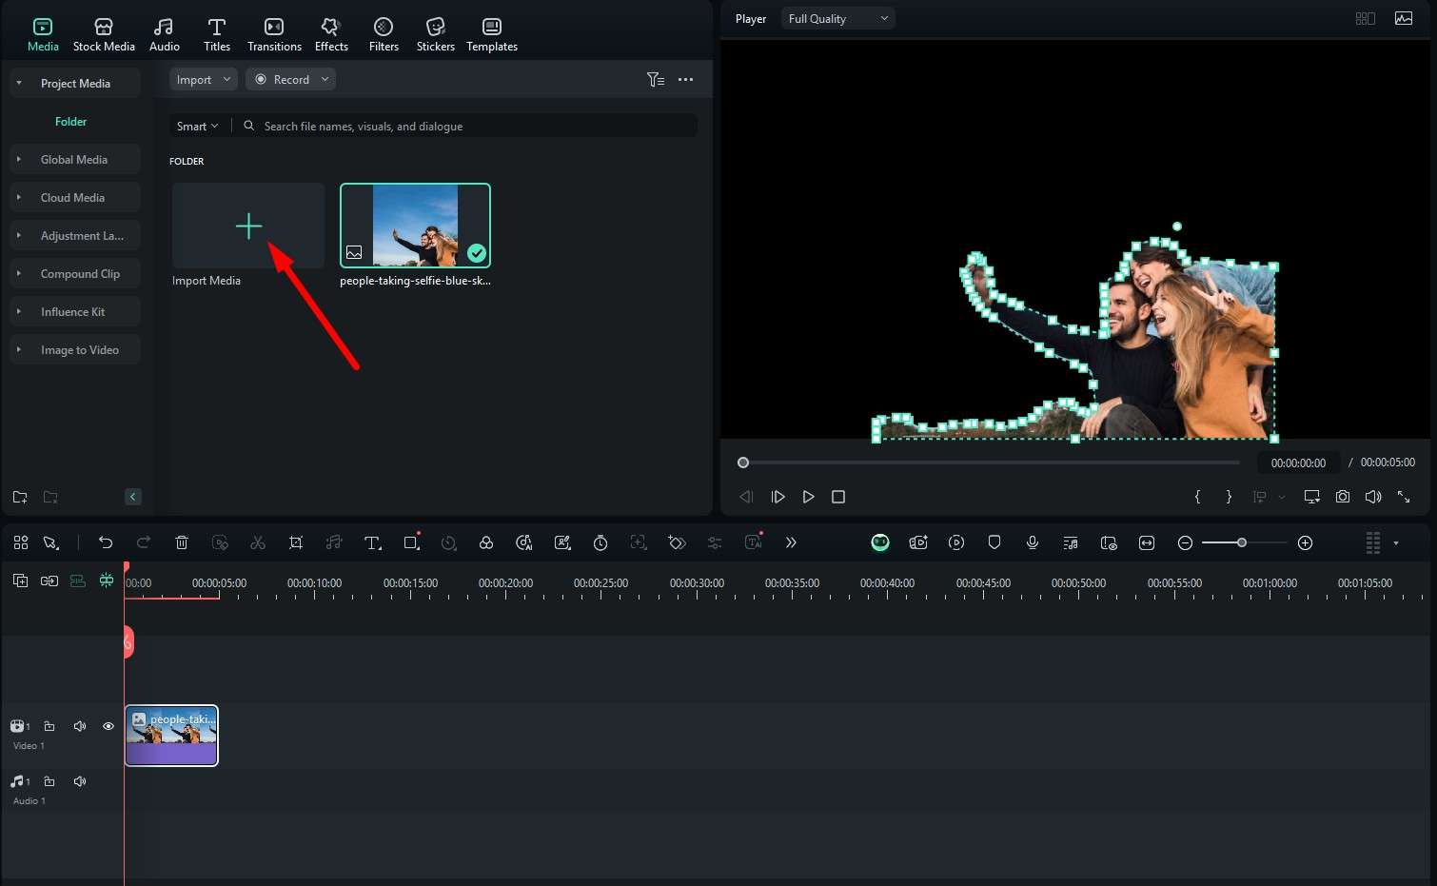Zoom in the timeline
This screenshot has height=886, width=1437.
[1306, 542]
